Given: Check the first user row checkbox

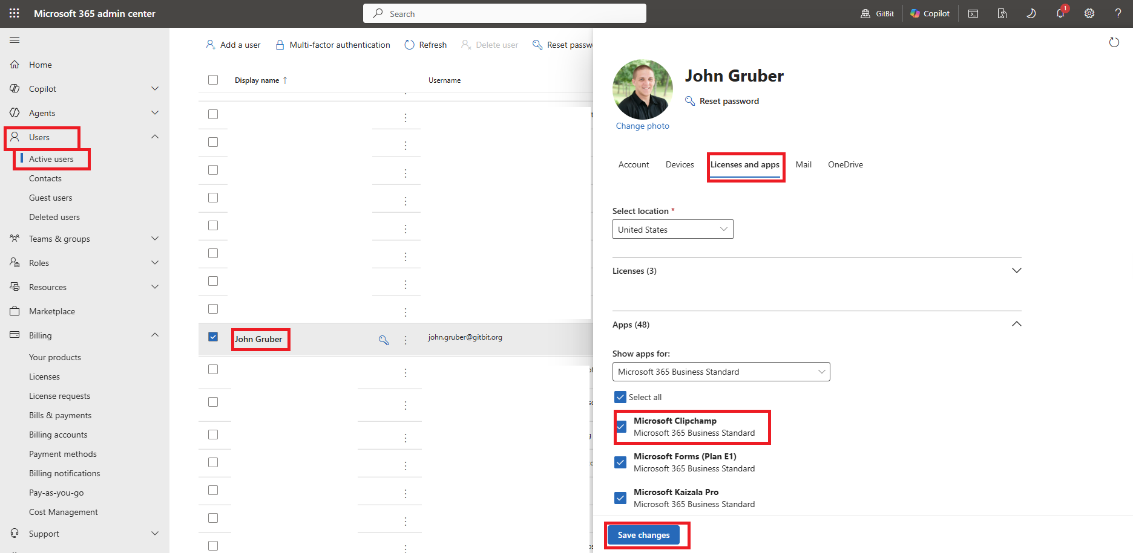Looking at the screenshot, I should click(213, 114).
